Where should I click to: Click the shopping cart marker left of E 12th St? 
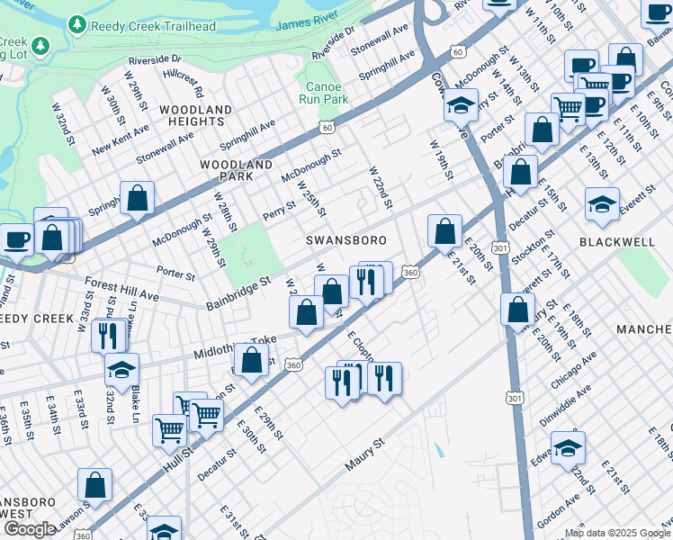click(569, 111)
